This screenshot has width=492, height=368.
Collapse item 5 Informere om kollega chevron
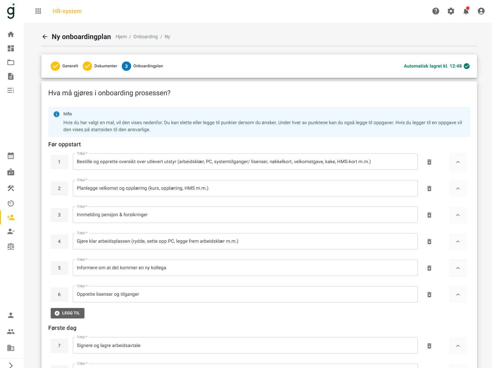[x=458, y=268]
